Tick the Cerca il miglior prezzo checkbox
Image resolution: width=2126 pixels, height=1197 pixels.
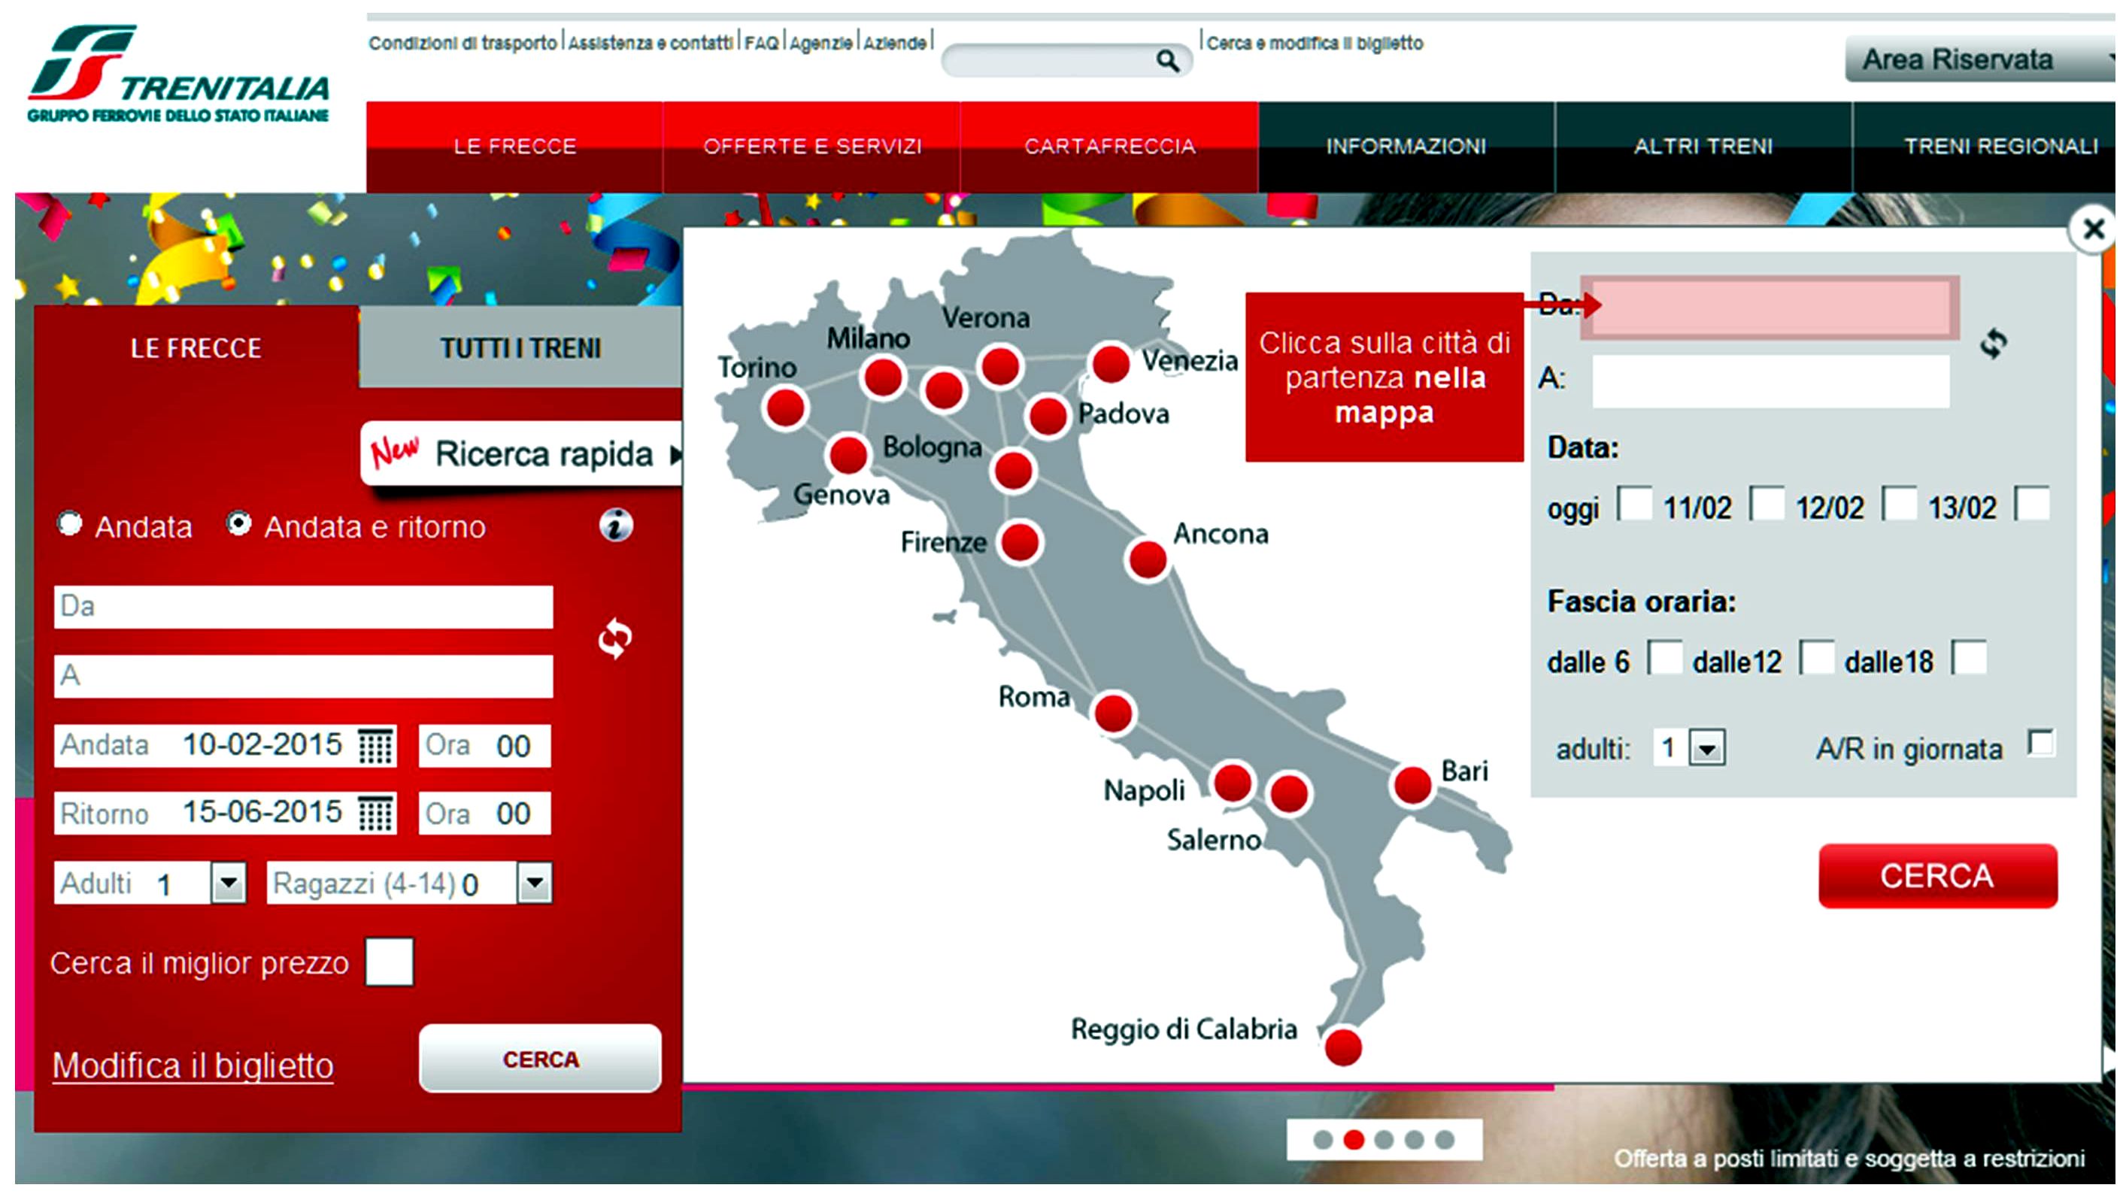tap(390, 962)
